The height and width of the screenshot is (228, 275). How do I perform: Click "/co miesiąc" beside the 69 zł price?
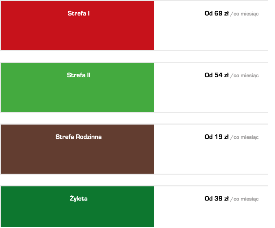(x=245, y=14)
